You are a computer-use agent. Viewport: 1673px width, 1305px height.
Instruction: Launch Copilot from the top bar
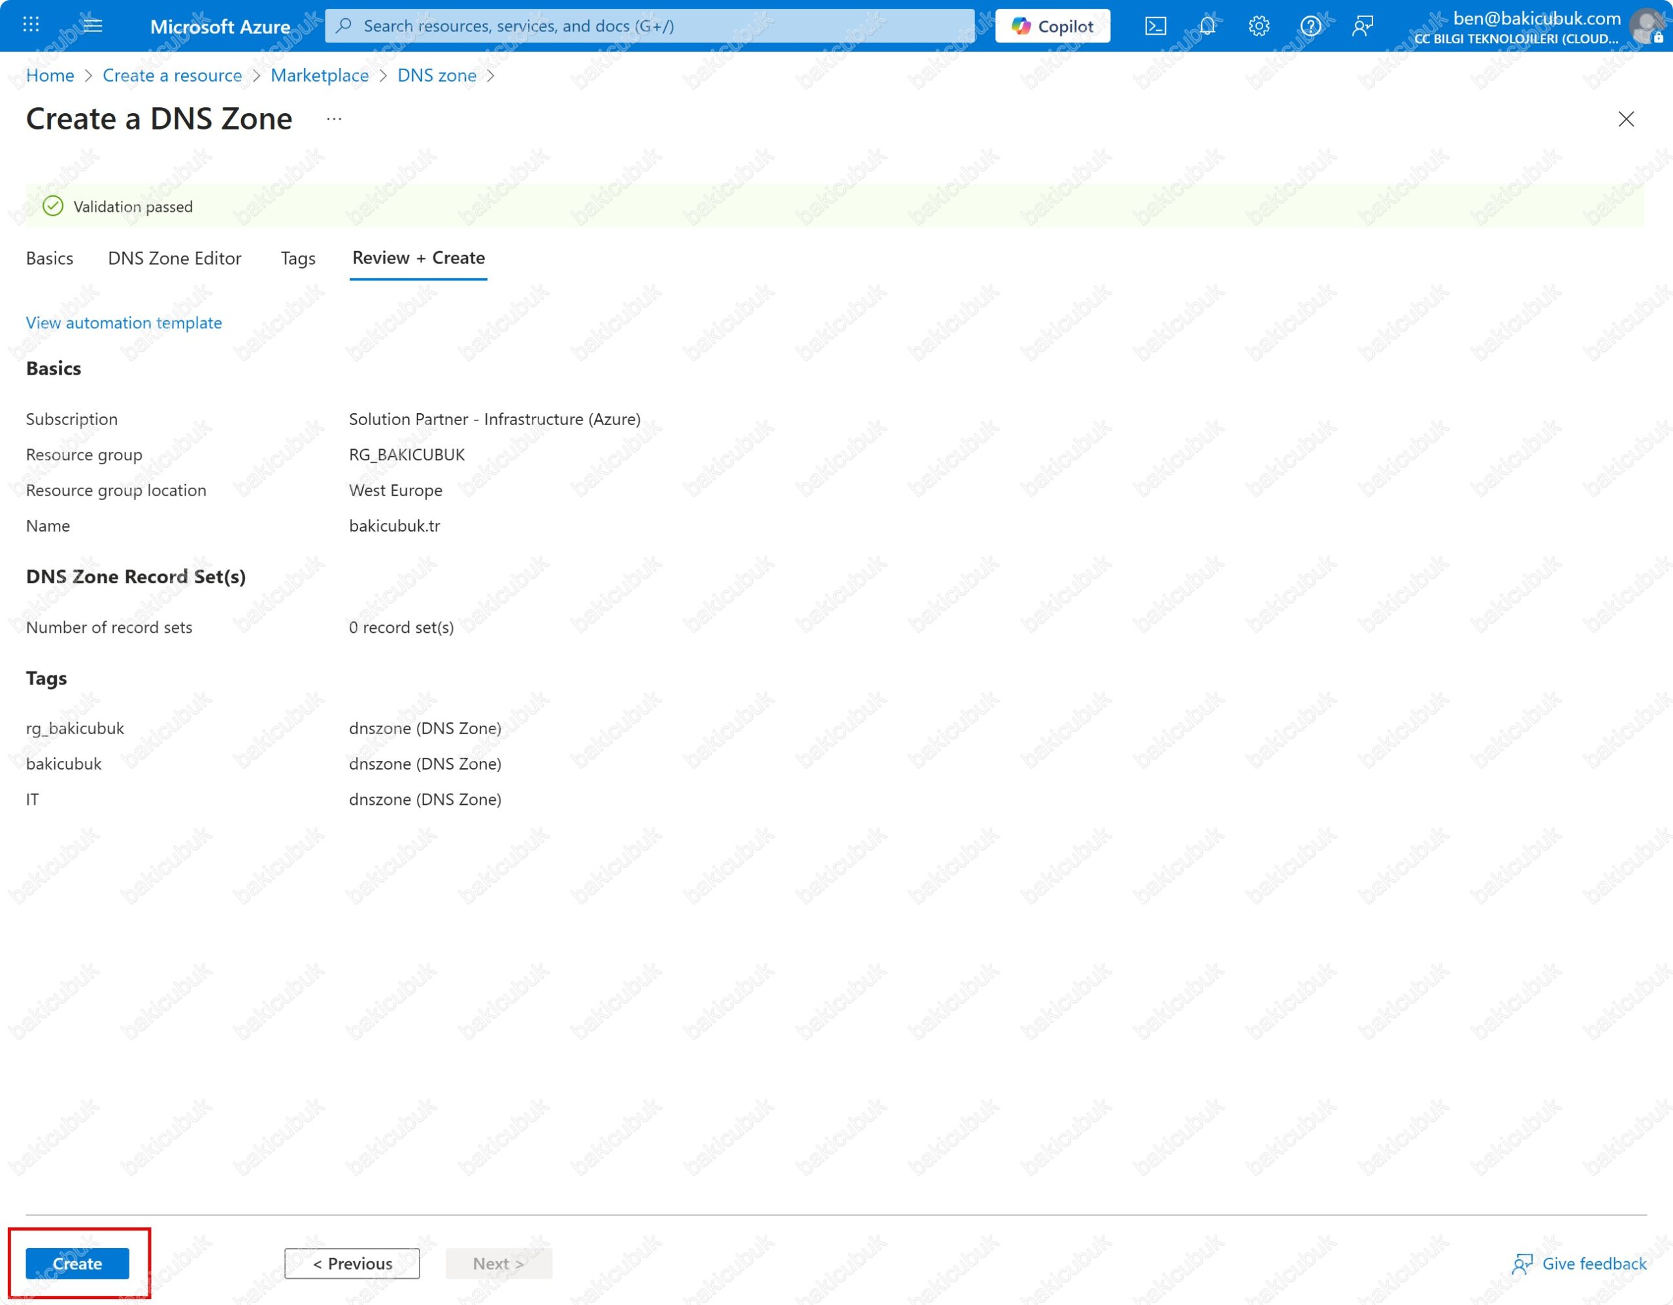click(x=1053, y=26)
